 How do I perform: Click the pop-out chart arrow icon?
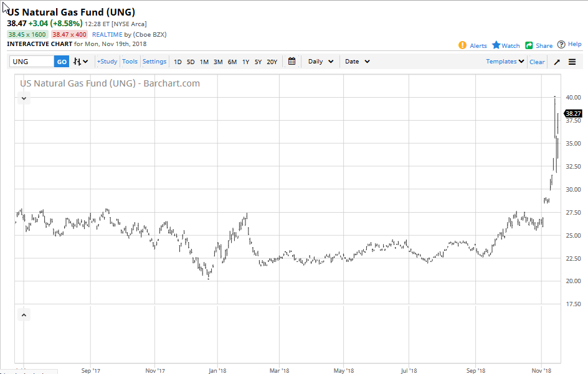557,62
